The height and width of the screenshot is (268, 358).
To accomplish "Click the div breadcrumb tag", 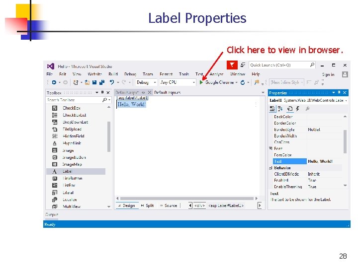I will 199,205.
